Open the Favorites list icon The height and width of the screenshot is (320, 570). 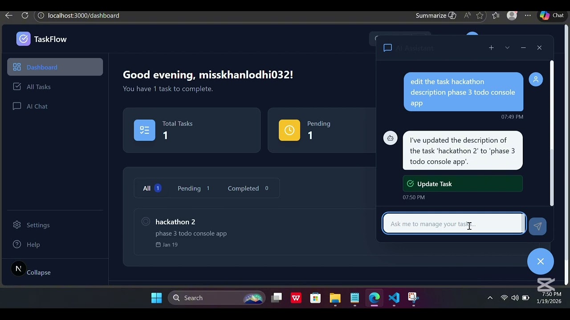[x=496, y=16]
